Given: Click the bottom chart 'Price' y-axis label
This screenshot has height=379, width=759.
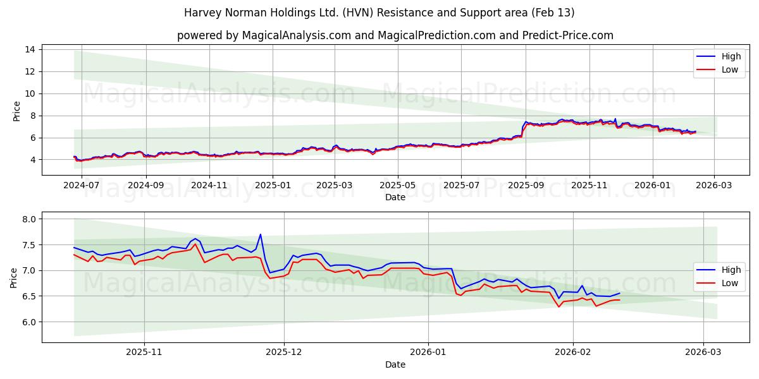Looking at the screenshot, I should click(14, 277).
